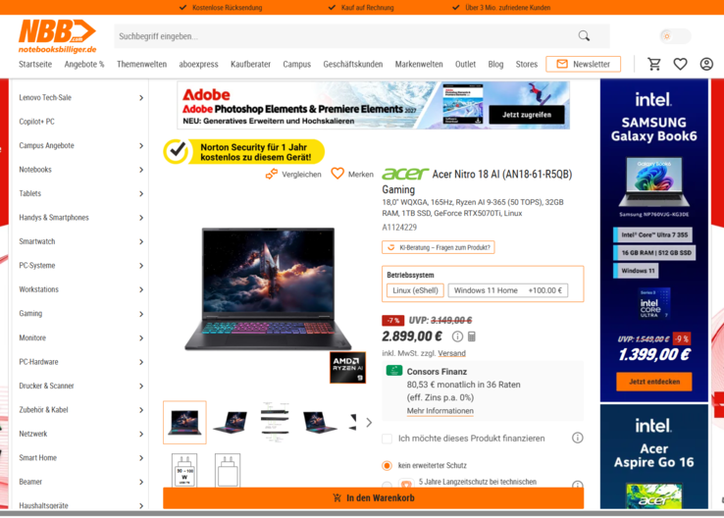This screenshot has height=518, width=724.
Task: Toggle the dark mode switch
Action: 675,36
